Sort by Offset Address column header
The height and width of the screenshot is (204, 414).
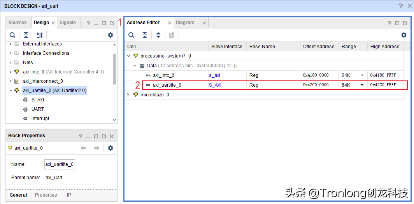coord(319,46)
